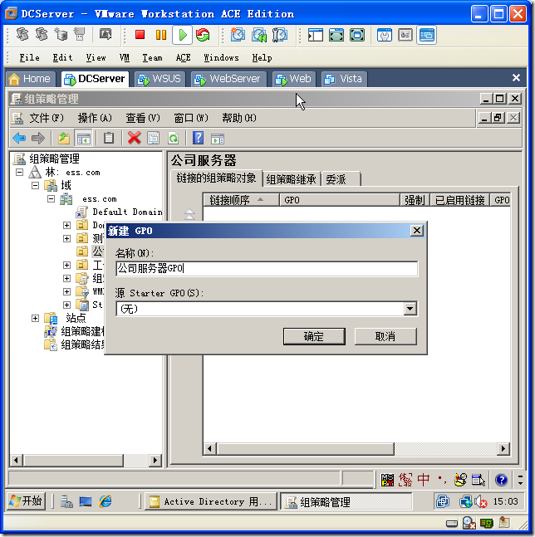Click 取消 button in 新建 GPO dialog
Image resolution: width=535 pixels, height=537 pixels.
pos(385,336)
